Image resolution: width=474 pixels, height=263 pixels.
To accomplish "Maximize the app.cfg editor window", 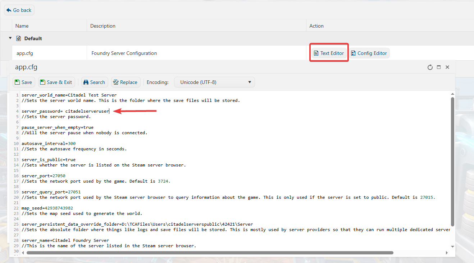I will pos(439,67).
